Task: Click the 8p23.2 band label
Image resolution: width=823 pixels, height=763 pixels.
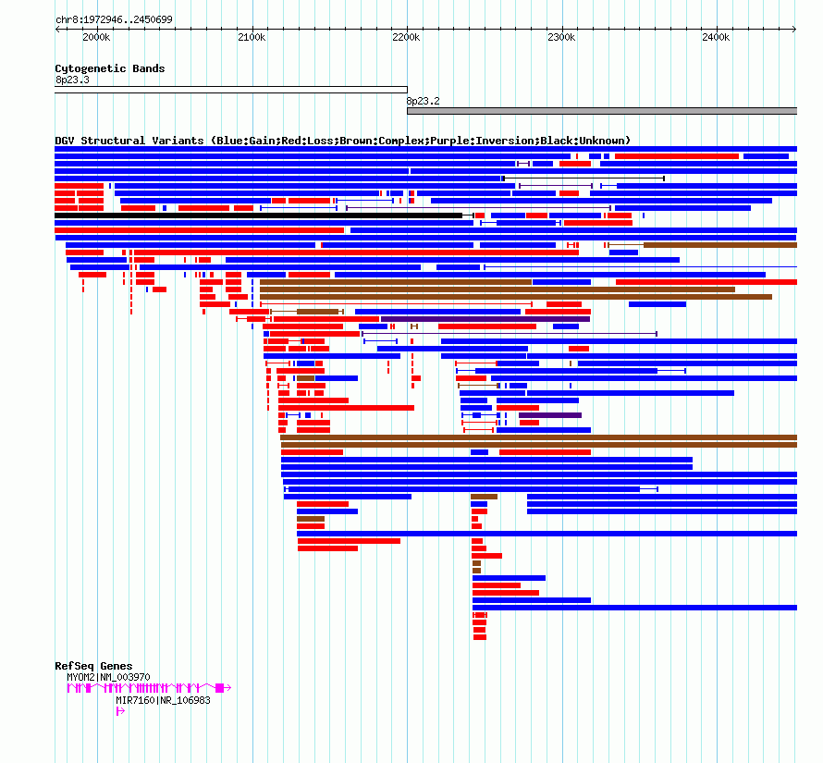Action: [423, 101]
